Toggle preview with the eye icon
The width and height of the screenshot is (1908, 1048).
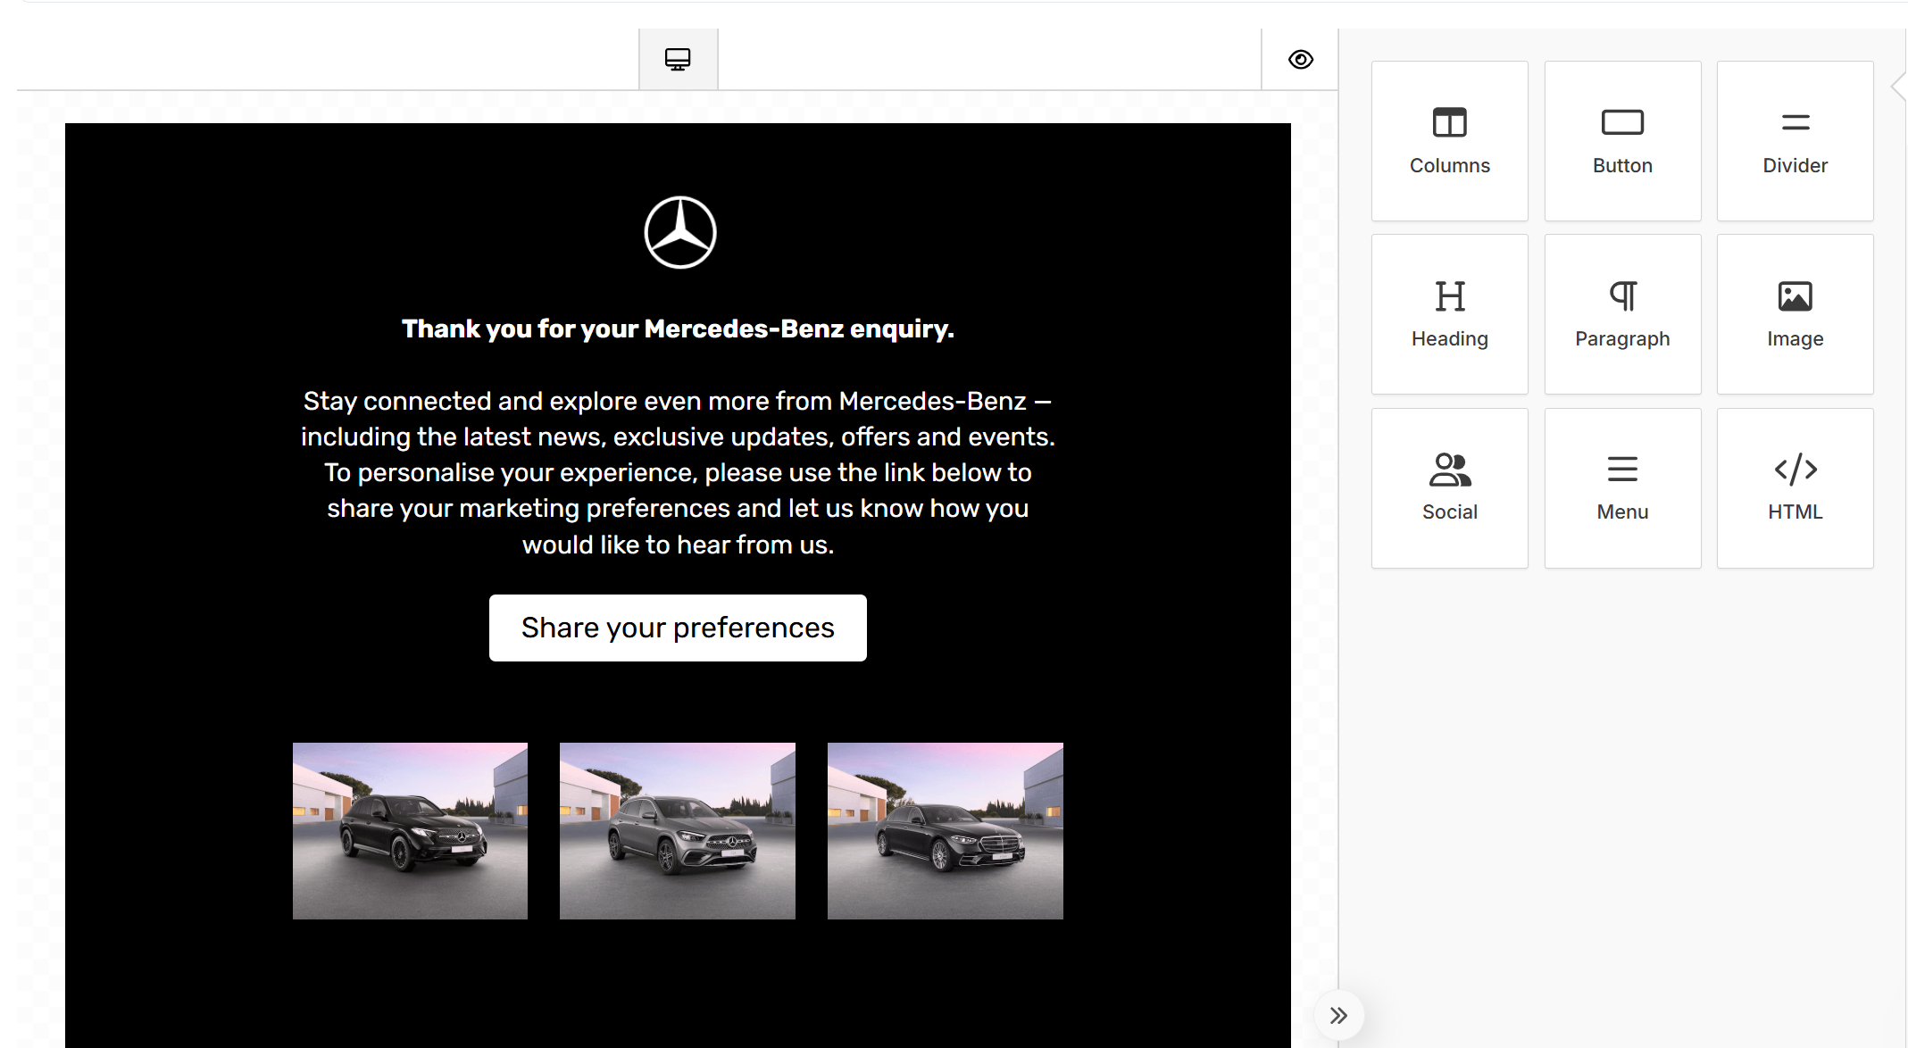click(1300, 60)
